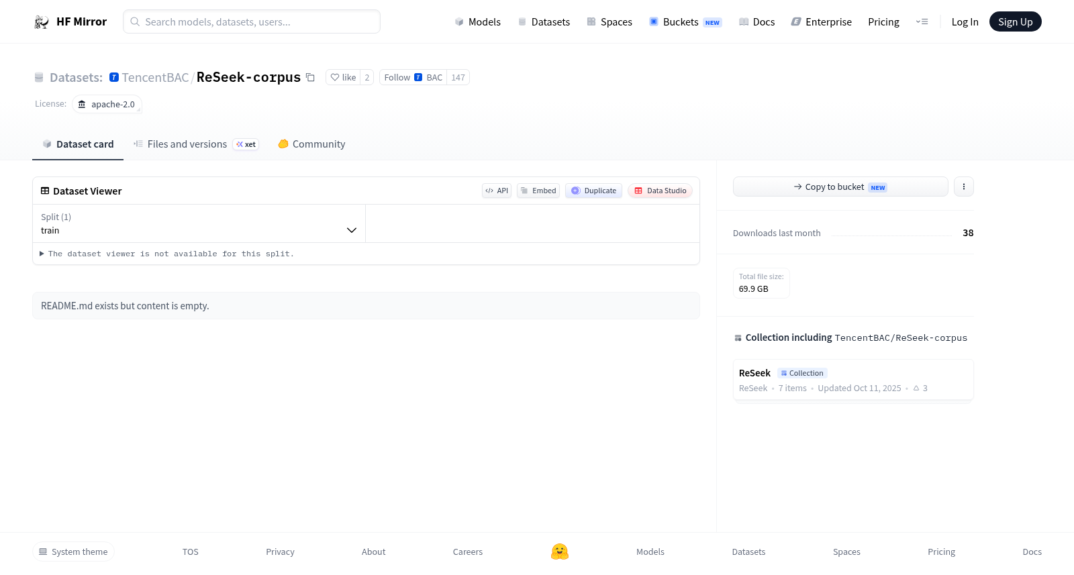Expand the dataset viewer unavailable message
The height and width of the screenshot is (575, 1074).
click(167, 254)
